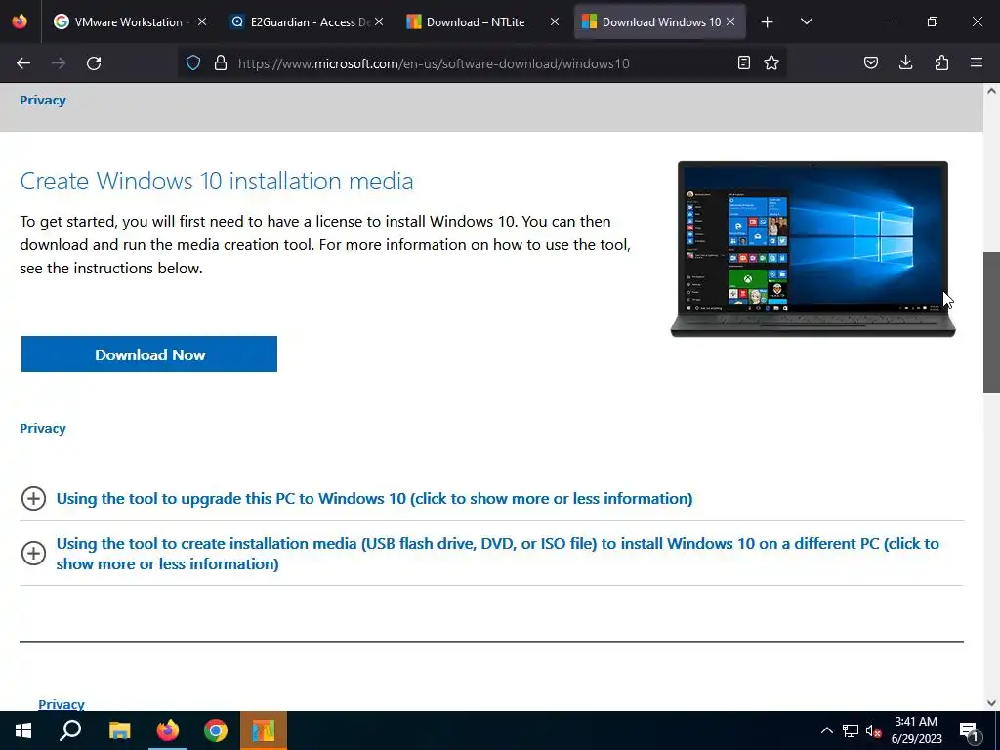This screenshot has height=750, width=1000.
Task: Click the Firefox taskbar icon
Action: point(168,730)
